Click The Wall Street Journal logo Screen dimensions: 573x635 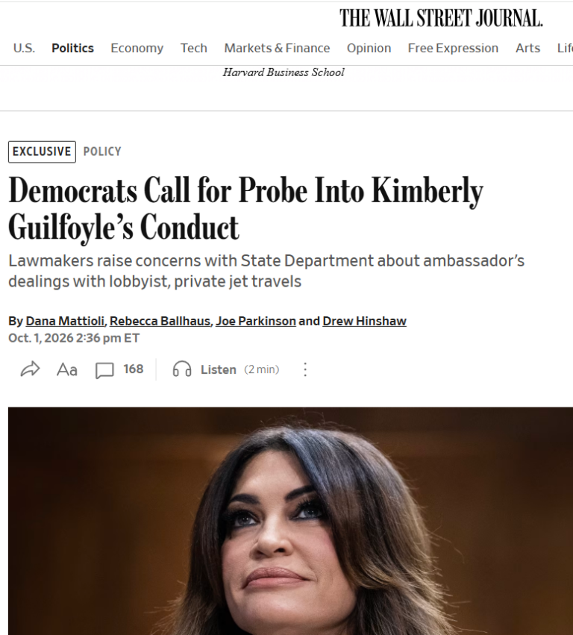[441, 19]
